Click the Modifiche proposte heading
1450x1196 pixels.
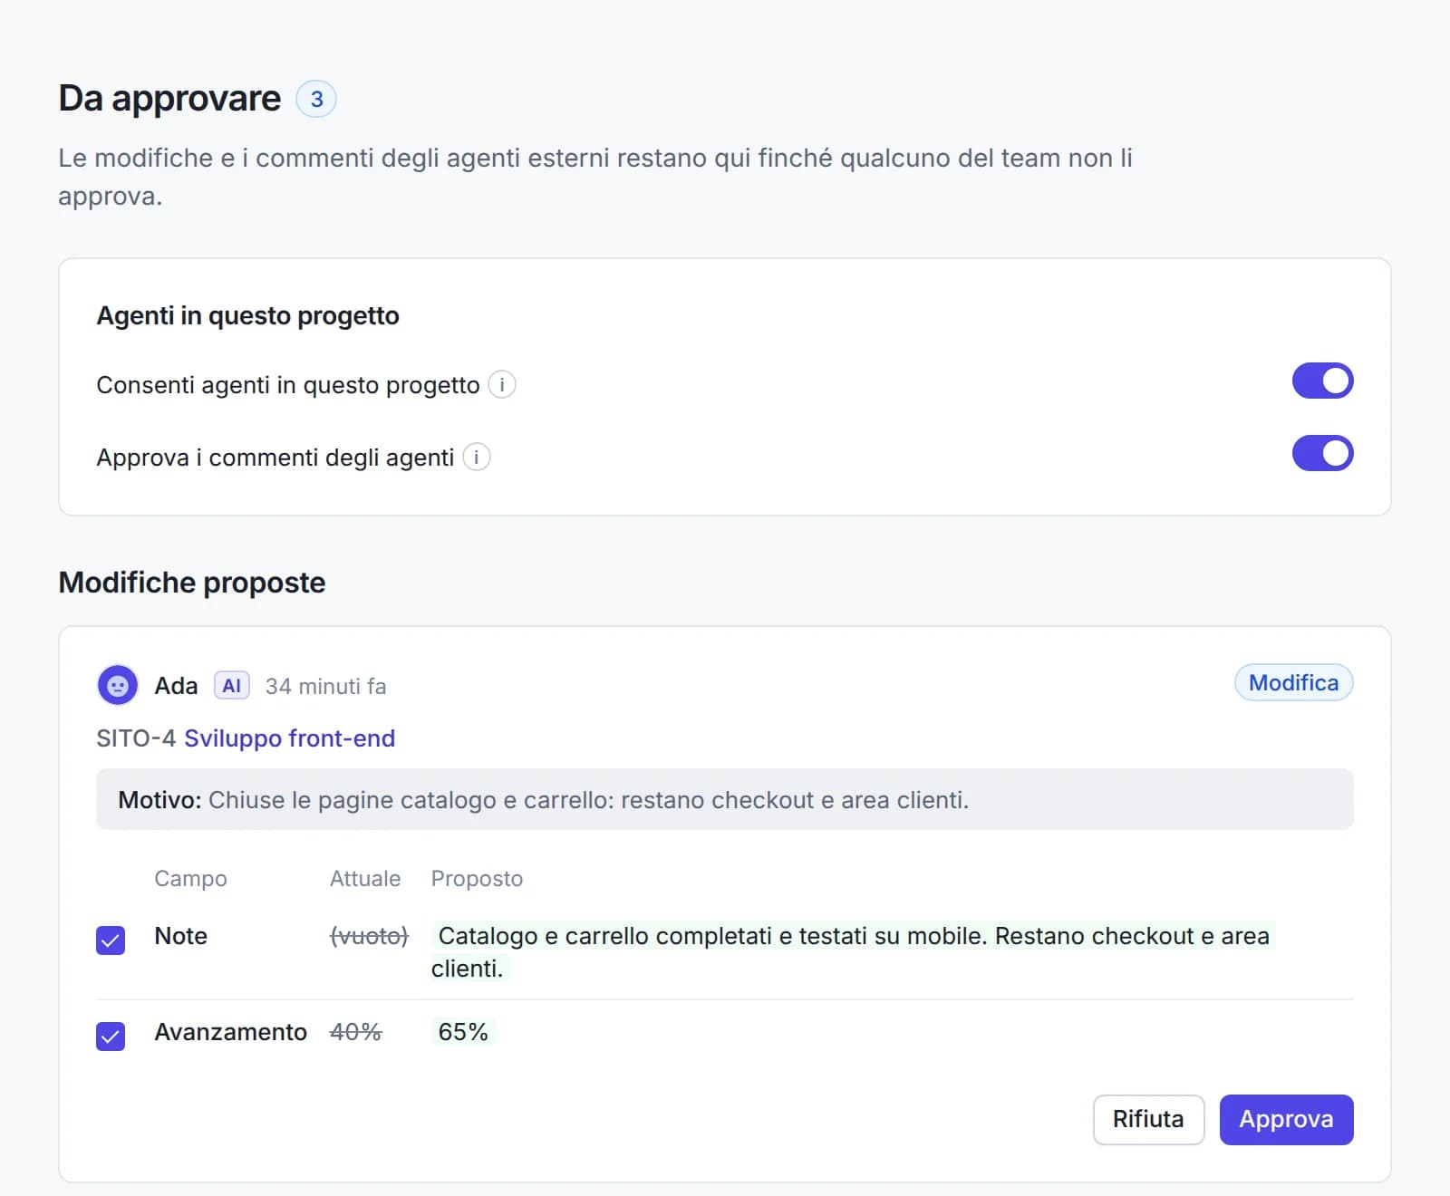pos(192,583)
